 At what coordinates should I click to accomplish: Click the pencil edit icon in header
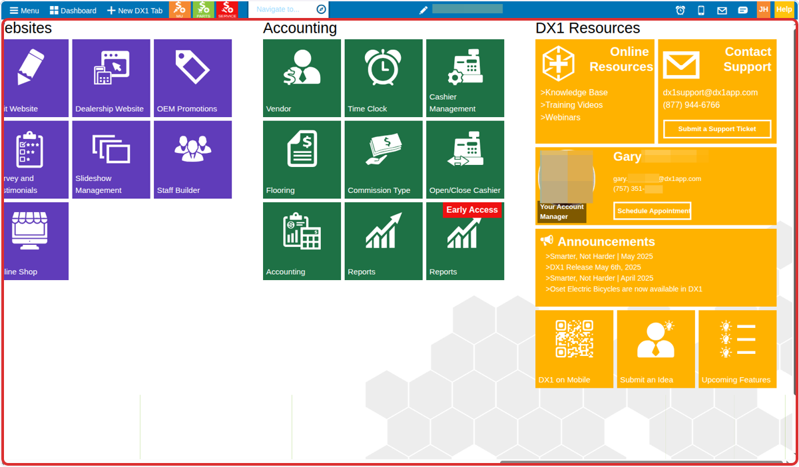423,10
